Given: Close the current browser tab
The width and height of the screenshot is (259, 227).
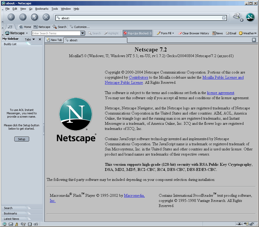Looking at the screenshot, I should coord(254,40).
